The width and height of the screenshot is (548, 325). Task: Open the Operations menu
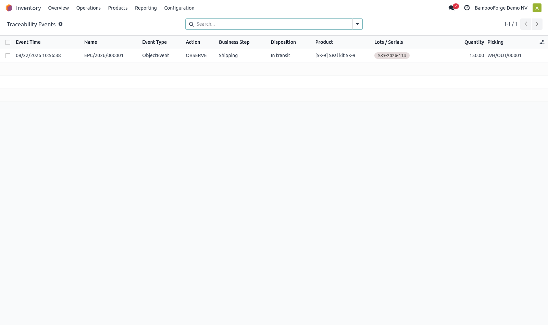(88, 8)
